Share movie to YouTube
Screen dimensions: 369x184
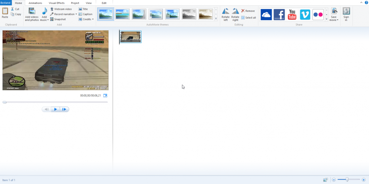(292, 14)
